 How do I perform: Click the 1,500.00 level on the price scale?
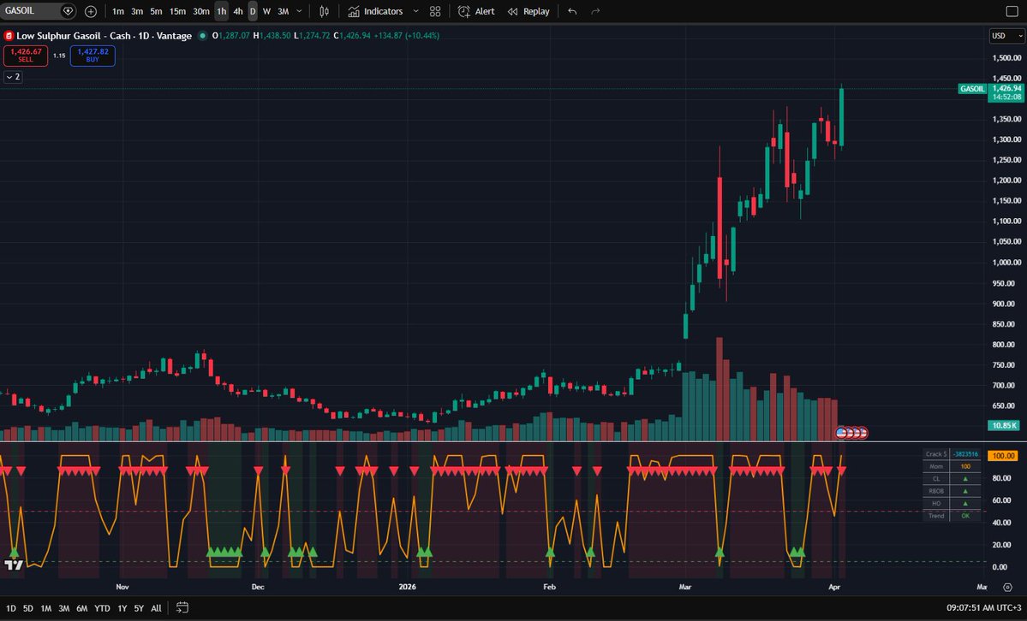[x=1006, y=57]
